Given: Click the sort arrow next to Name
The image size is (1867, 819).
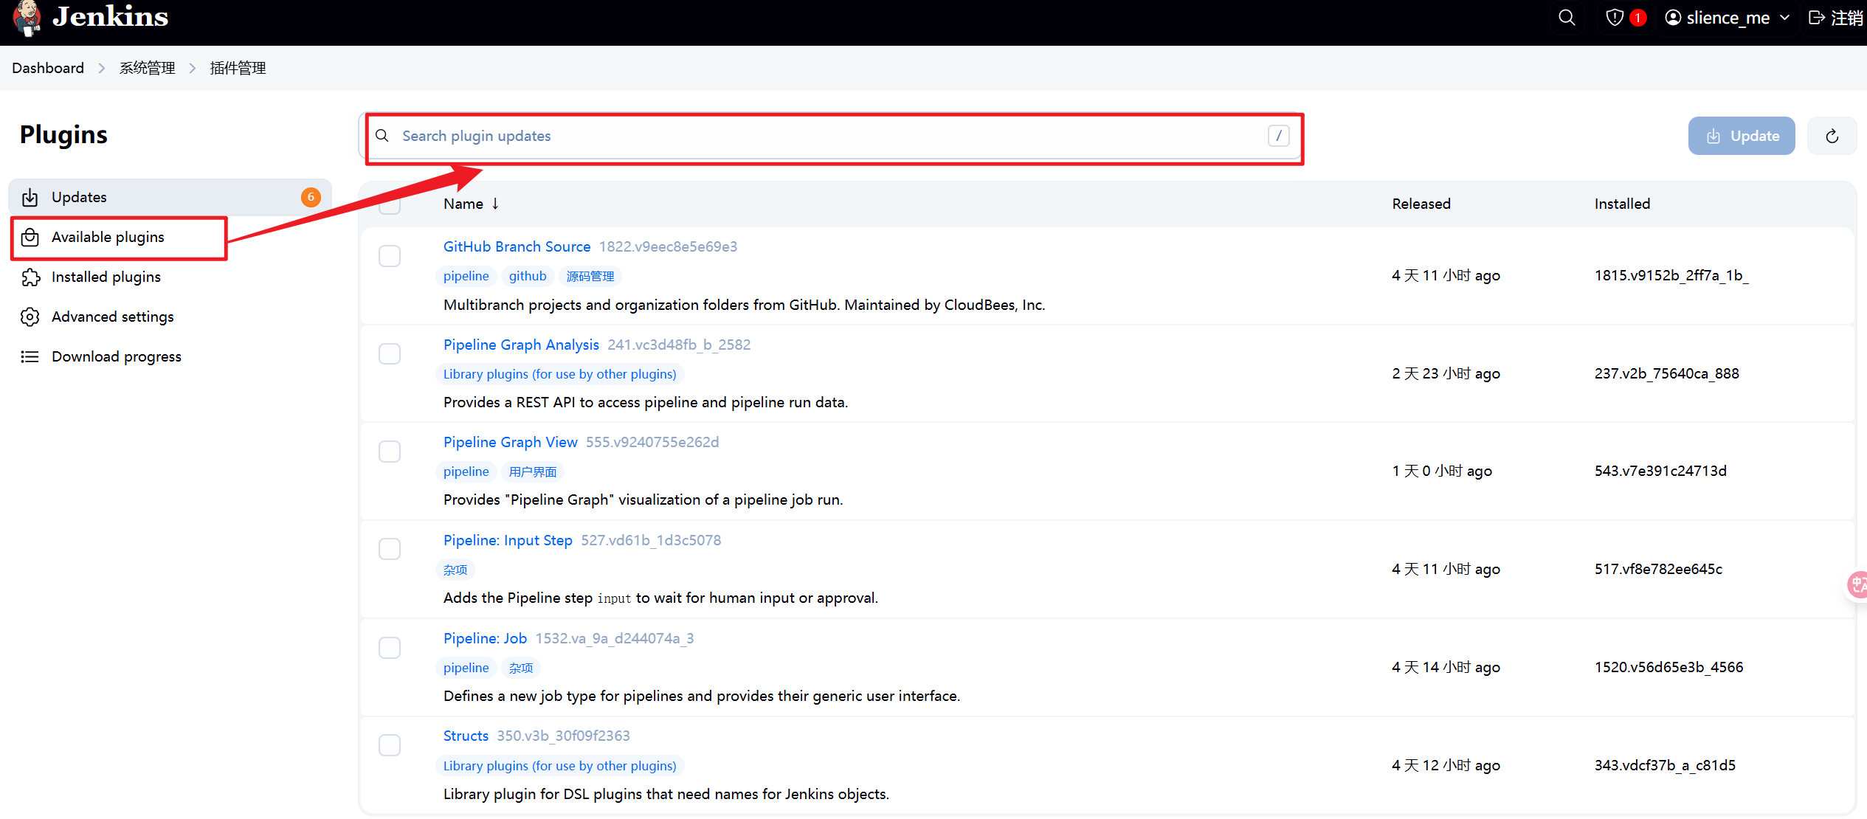Looking at the screenshot, I should pos(495,204).
